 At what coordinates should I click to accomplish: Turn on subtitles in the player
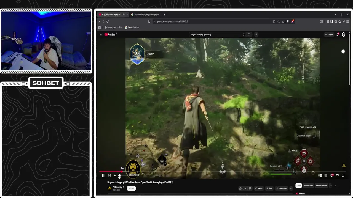click(326, 175)
